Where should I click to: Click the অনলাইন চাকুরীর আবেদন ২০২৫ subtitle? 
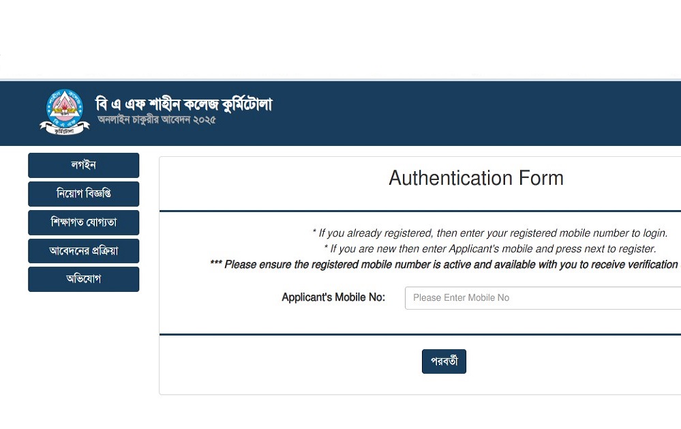[x=156, y=121]
